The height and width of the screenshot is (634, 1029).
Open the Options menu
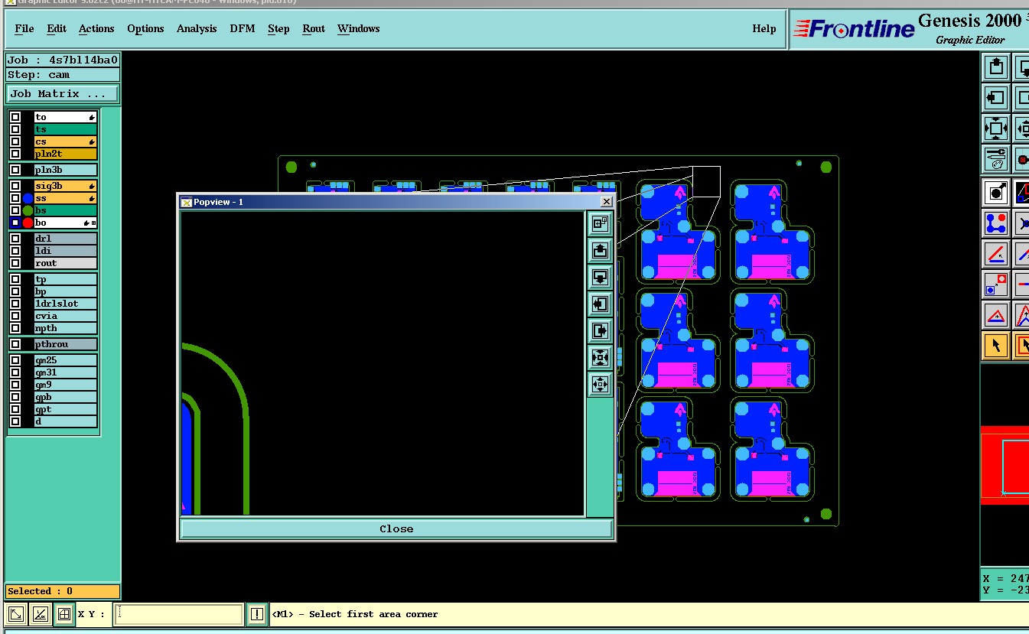pos(145,28)
